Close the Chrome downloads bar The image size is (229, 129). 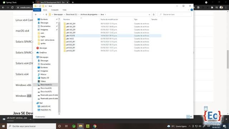[226, 119]
